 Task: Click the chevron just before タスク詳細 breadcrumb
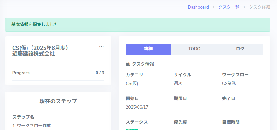[244, 7]
